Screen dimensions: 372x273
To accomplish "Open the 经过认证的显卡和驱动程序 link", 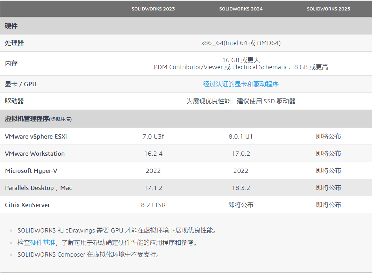I will tap(241, 84).
